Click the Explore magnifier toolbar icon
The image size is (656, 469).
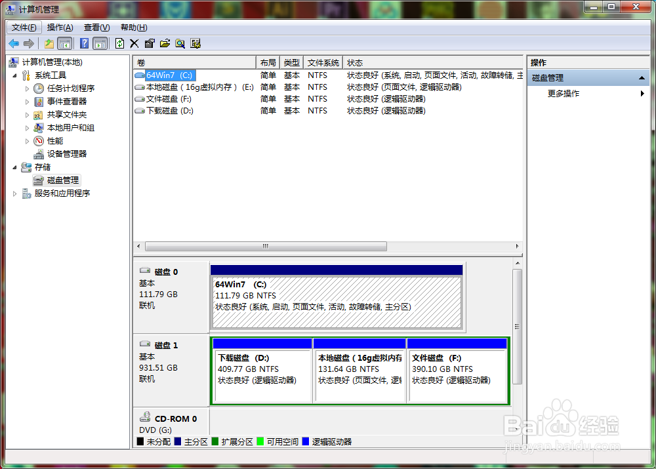point(180,43)
